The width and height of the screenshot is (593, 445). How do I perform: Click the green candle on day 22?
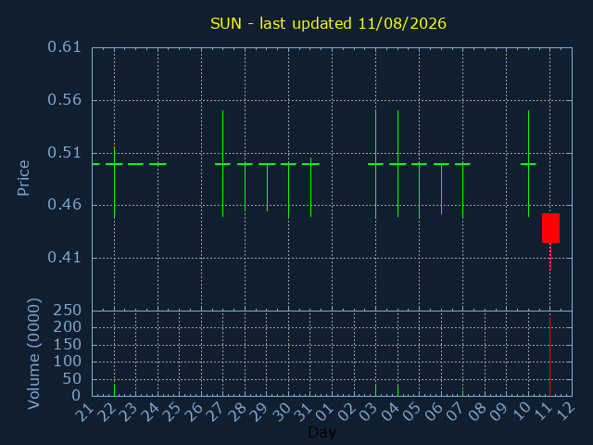tap(114, 183)
